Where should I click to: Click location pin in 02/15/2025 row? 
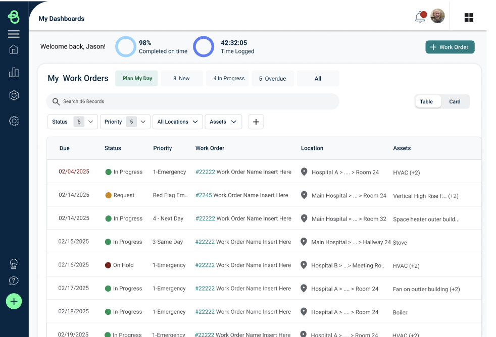[x=304, y=242]
